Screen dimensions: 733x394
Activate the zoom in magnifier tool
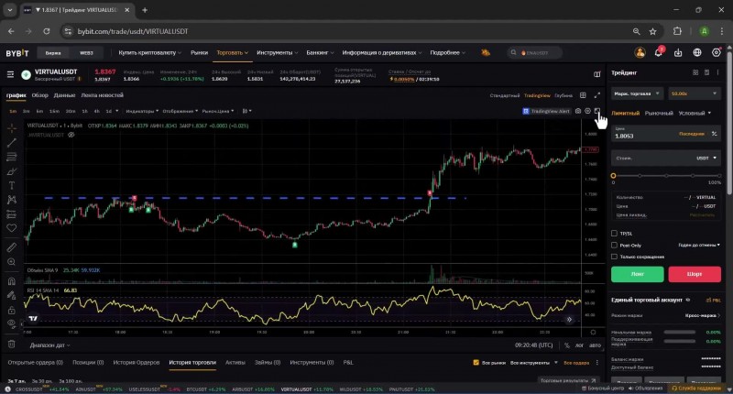coord(12,262)
